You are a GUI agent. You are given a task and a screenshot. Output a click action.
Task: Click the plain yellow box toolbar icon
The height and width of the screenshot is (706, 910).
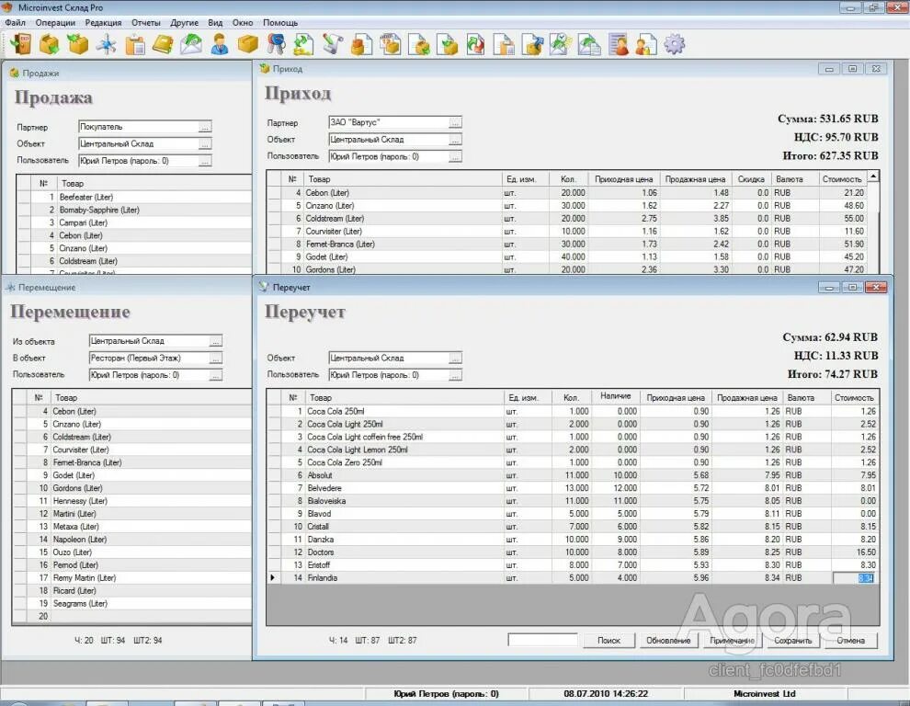248,44
